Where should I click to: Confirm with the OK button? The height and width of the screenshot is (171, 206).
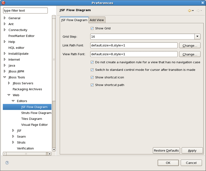[168, 163]
